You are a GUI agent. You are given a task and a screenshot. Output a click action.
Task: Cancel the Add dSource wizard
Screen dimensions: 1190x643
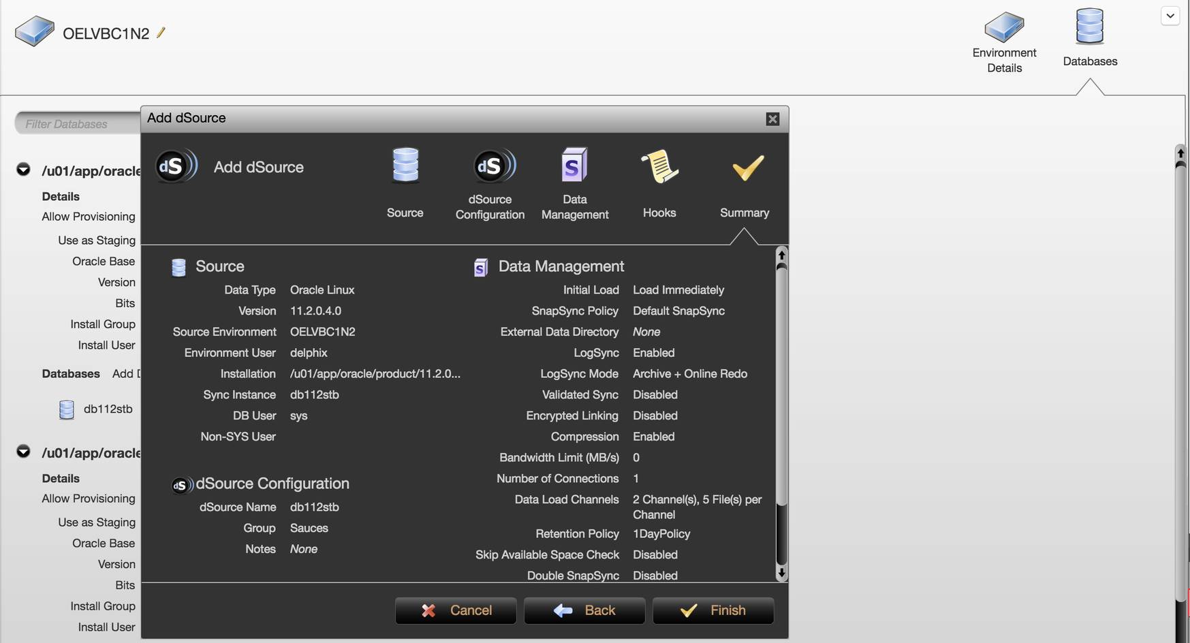pyautogui.click(x=456, y=610)
